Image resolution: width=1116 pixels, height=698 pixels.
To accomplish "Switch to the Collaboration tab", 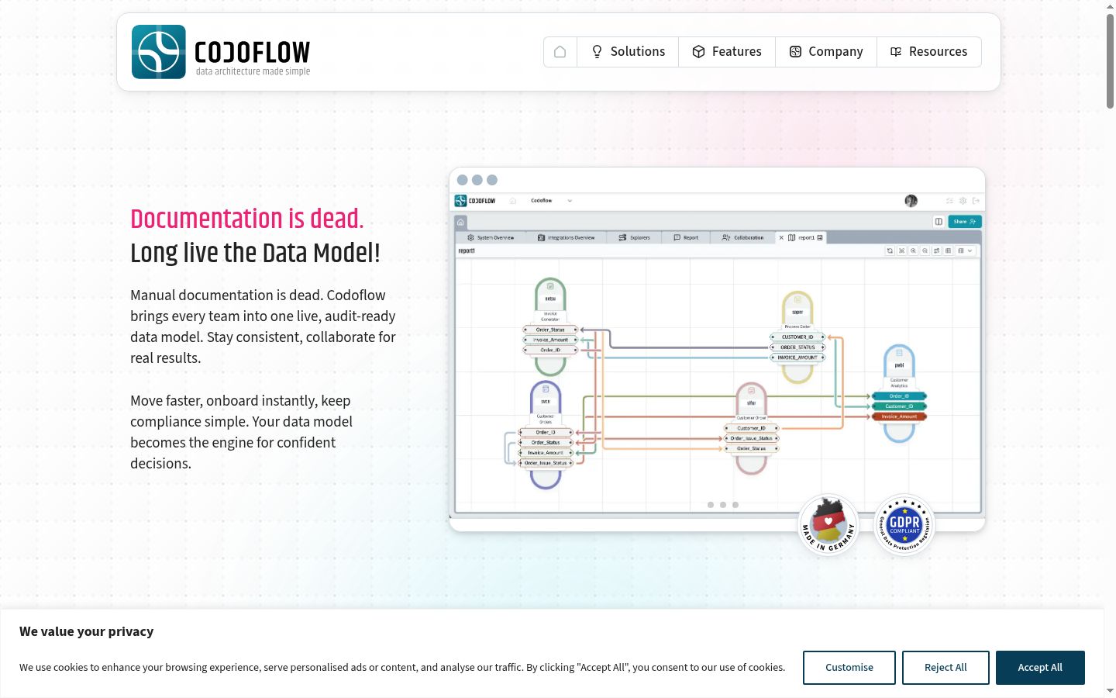I will pyautogui.click(x=743, y=238).
